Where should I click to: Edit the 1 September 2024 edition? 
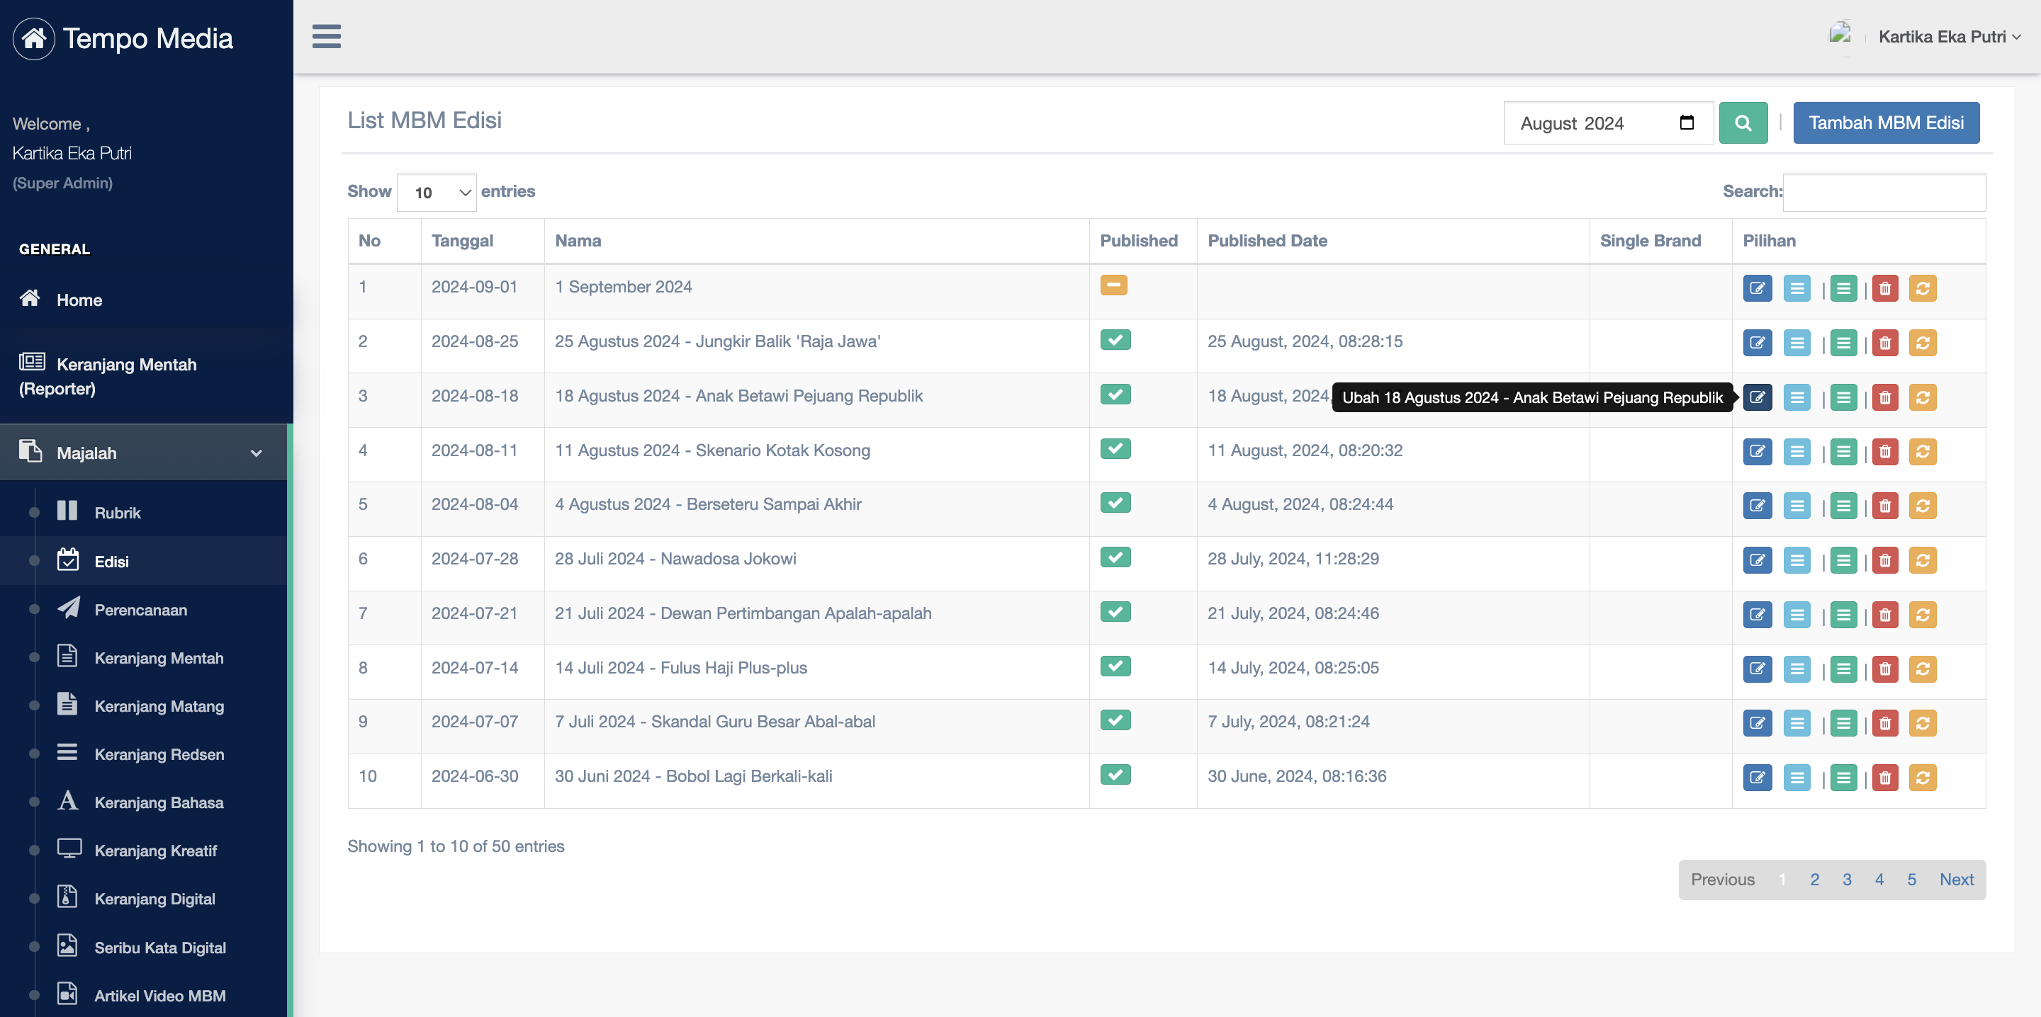[x=1757, y=288]
